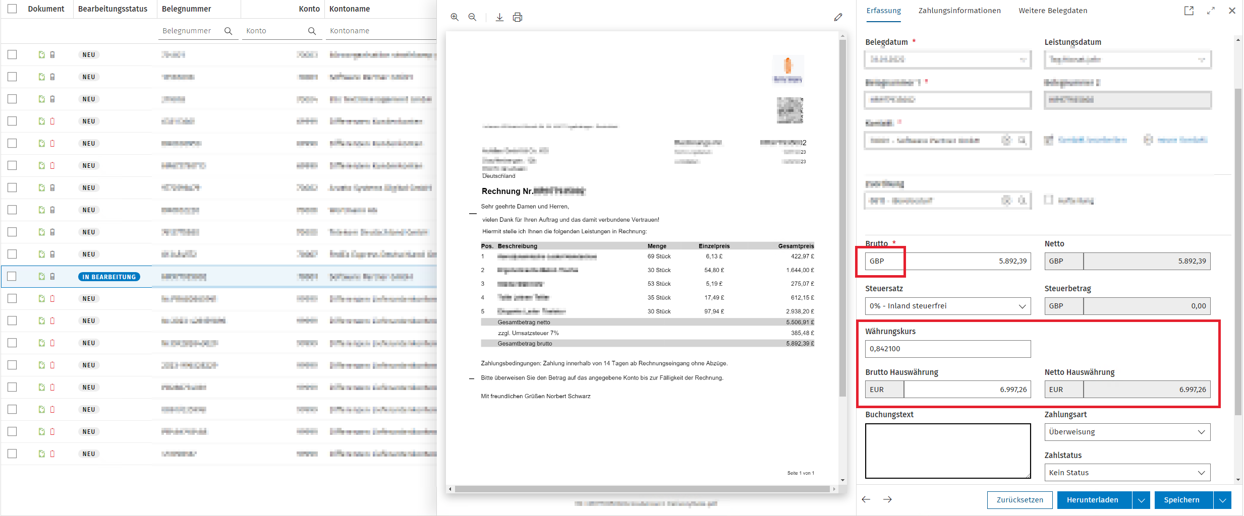This screenshot has height=516, width=1244.
Task: Open the Belegdatum date picker
Action: 1023,59
